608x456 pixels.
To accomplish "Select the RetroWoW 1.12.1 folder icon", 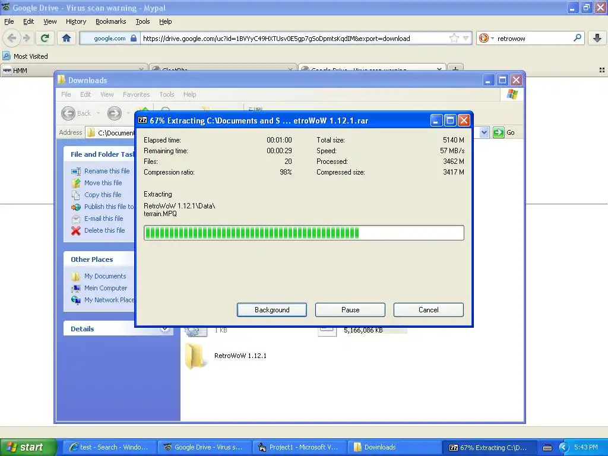I will pos(195,356).
